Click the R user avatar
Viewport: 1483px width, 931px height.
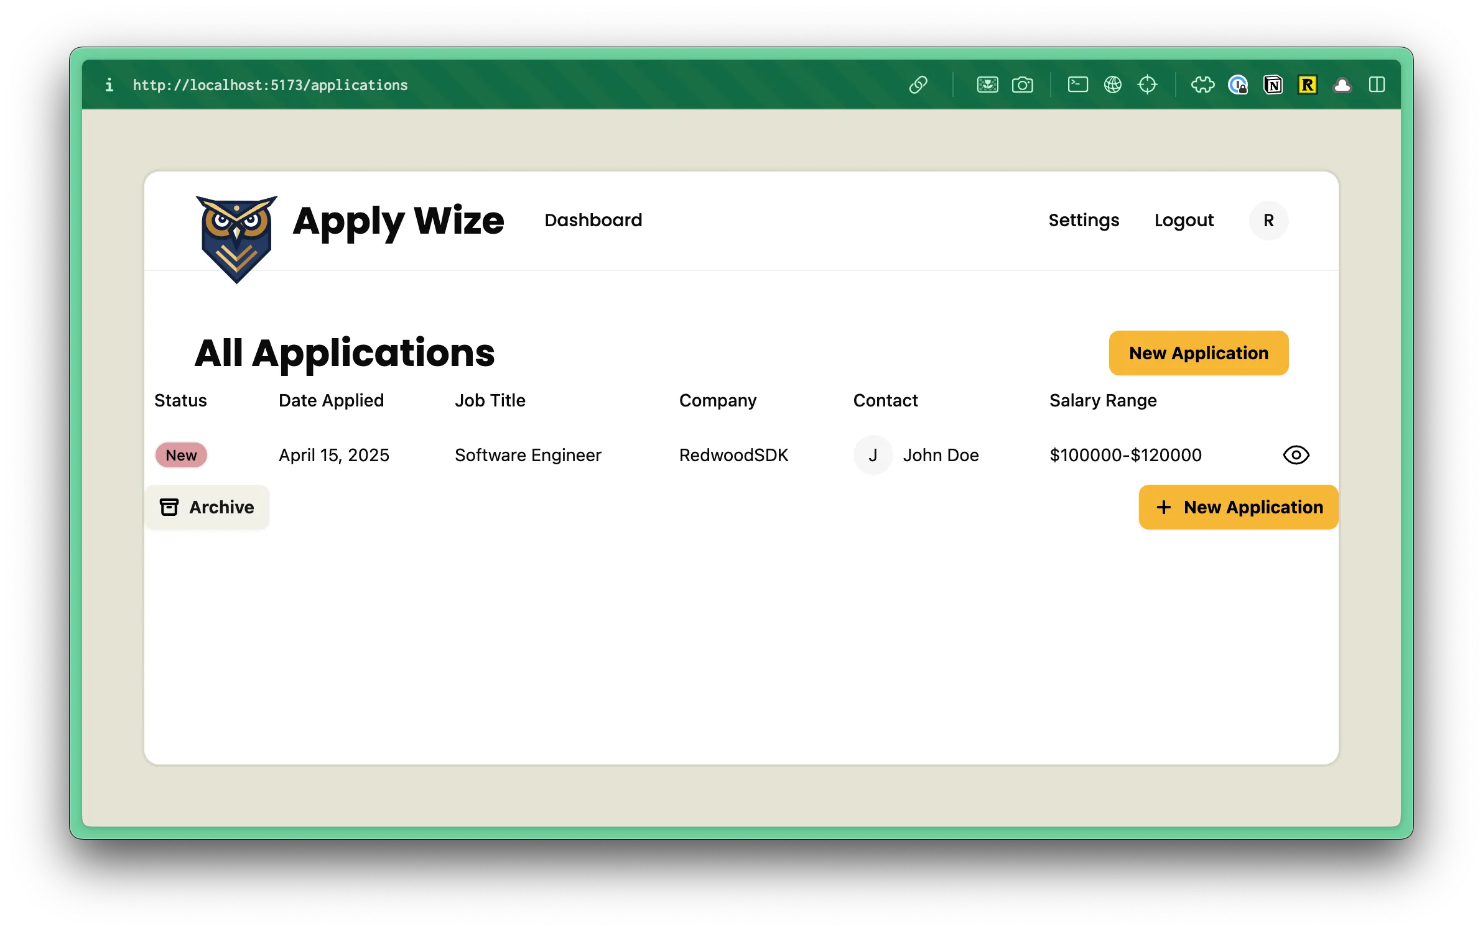(1268, 220)
